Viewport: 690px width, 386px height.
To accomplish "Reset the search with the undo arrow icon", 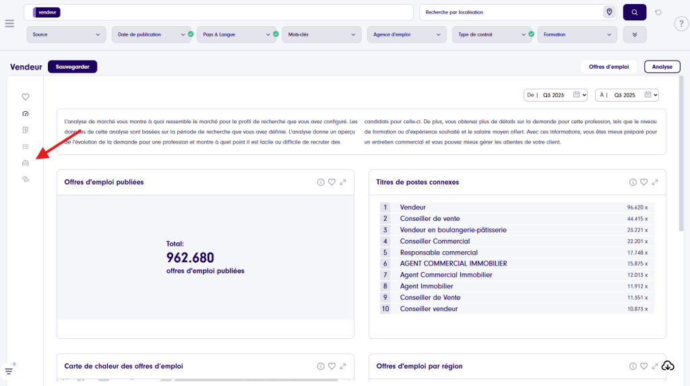I will (x=658, y=12).
